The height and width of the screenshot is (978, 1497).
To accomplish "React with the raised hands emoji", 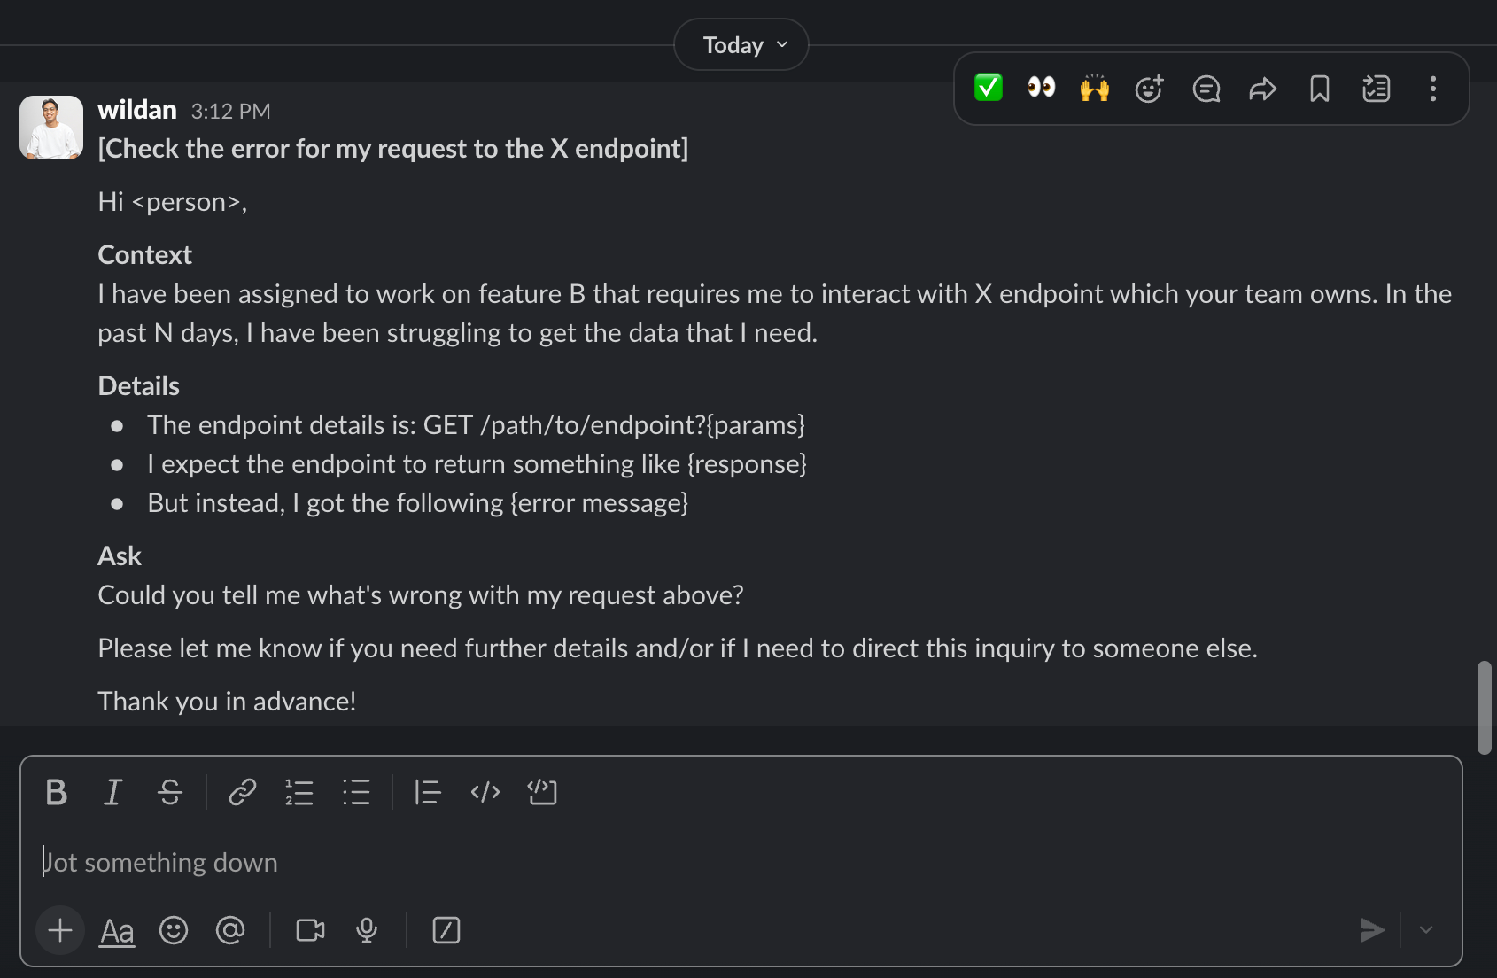I will point(1095,88).
